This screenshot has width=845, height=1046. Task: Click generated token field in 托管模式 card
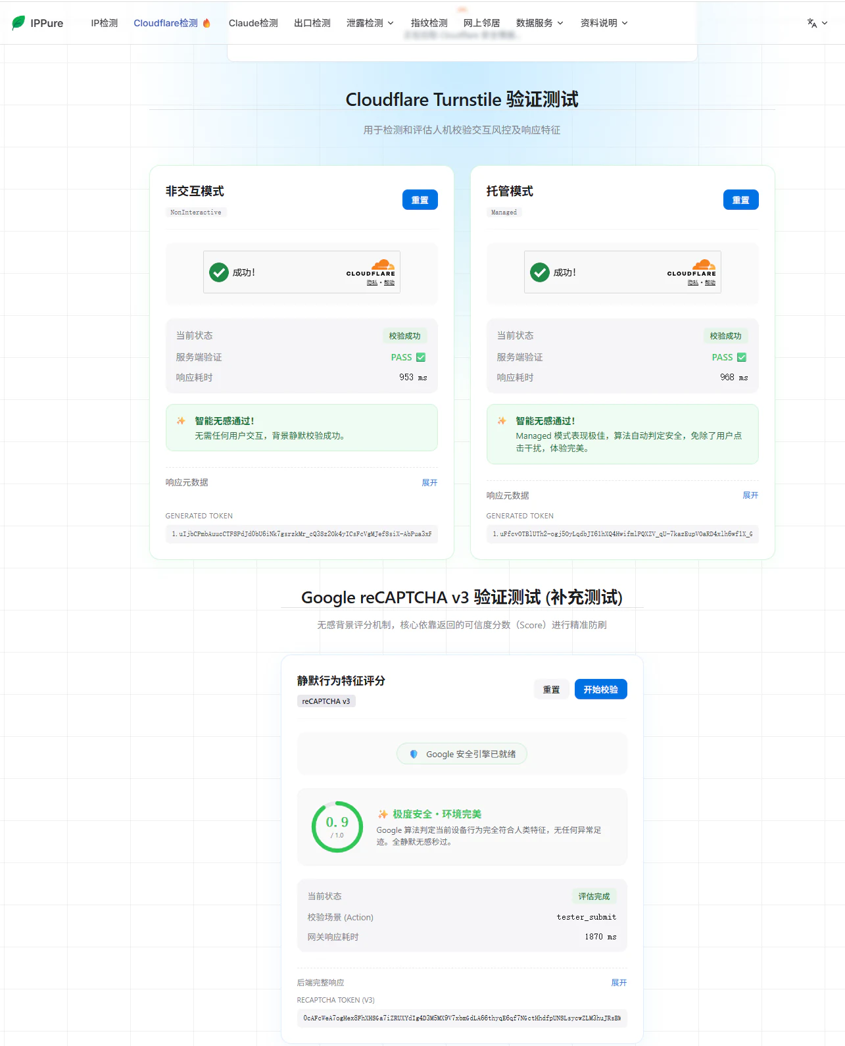click(623, 534)
